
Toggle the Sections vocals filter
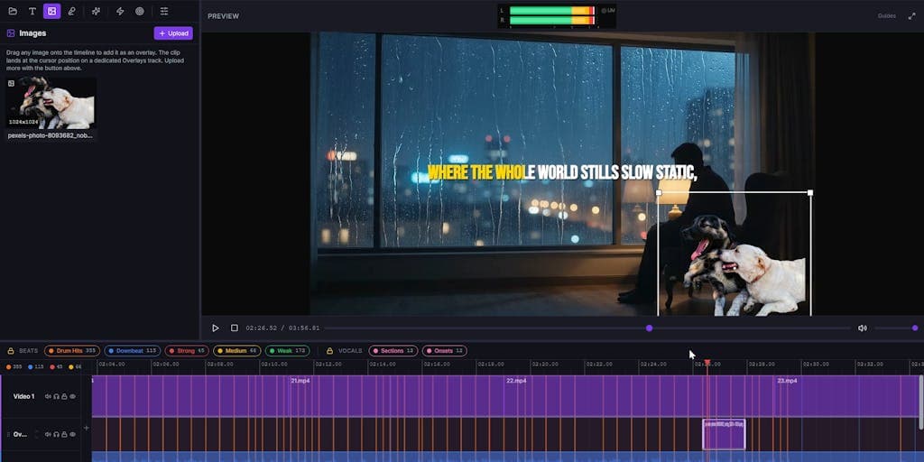[393, 351]
